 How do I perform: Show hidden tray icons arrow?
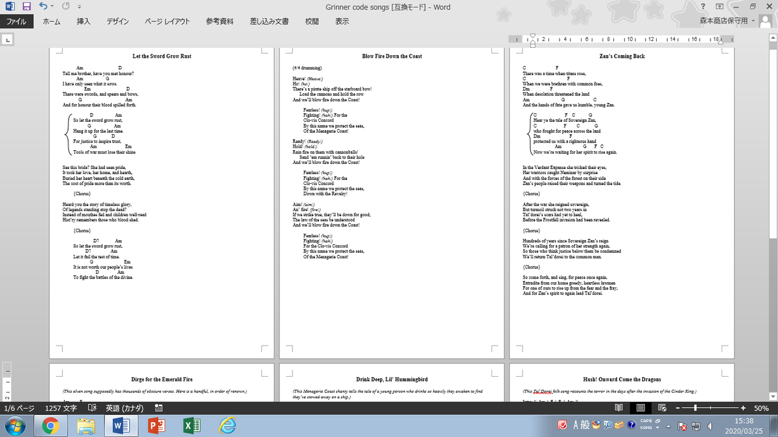point(667,427)
